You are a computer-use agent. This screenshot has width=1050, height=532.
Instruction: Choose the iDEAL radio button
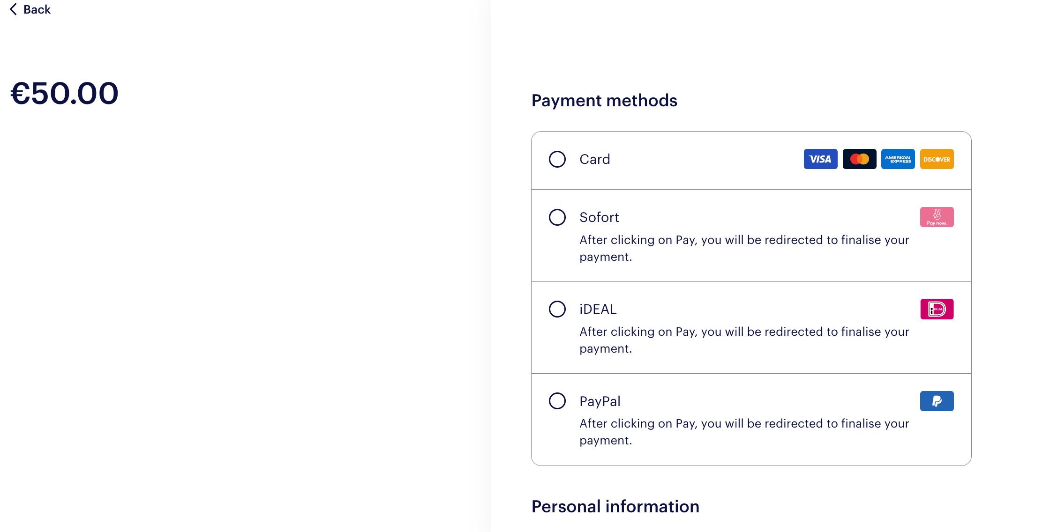point(557,309)
